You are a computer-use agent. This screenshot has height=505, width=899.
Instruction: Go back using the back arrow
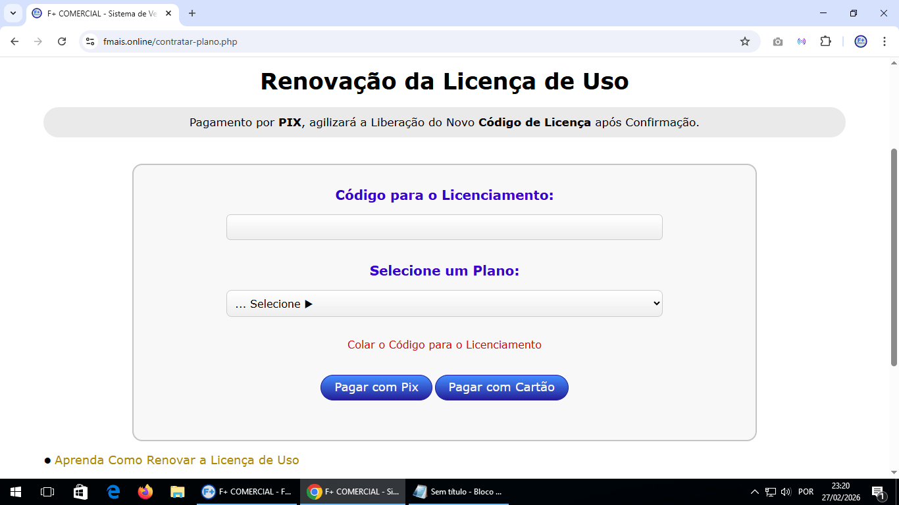point(14,41)
